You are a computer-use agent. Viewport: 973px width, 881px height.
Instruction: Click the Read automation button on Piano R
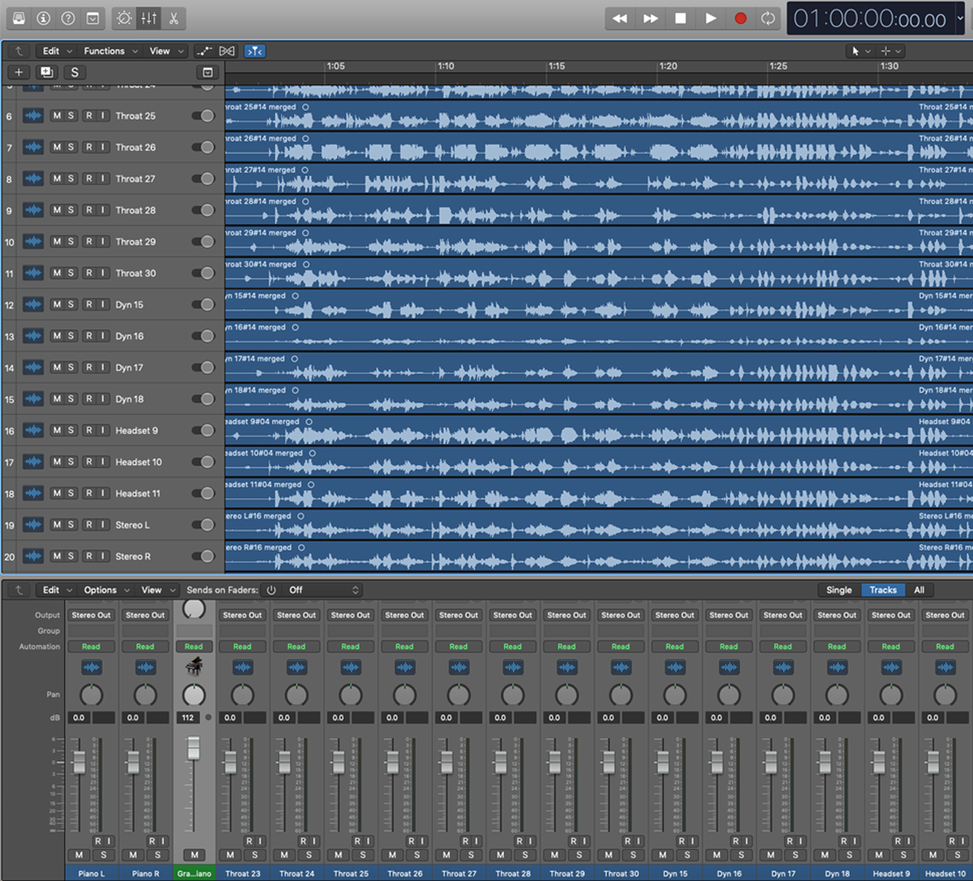click(x=145, y=647)
